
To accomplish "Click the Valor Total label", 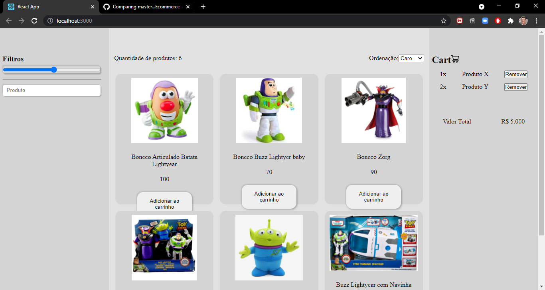I will point(457,121).
